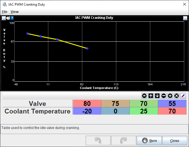The width and height of the screenshot is (189, 147).
Task: Open the blue help question-mark icon
Action: coord(12,18)
